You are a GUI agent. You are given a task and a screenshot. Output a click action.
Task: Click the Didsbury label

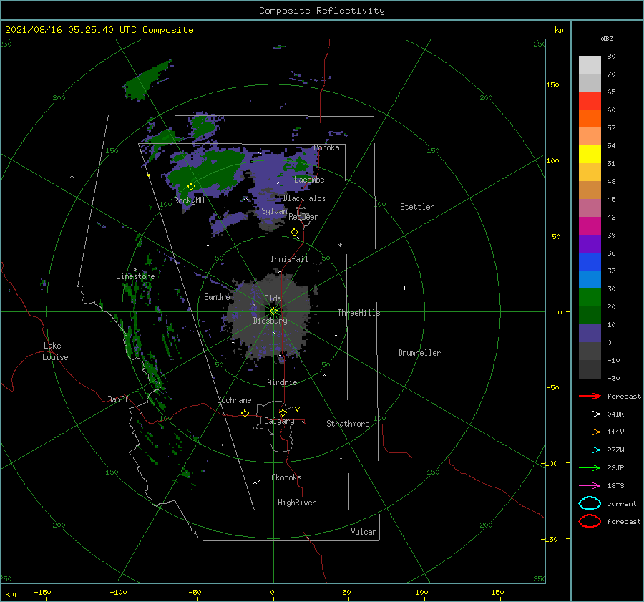(270, 321)
